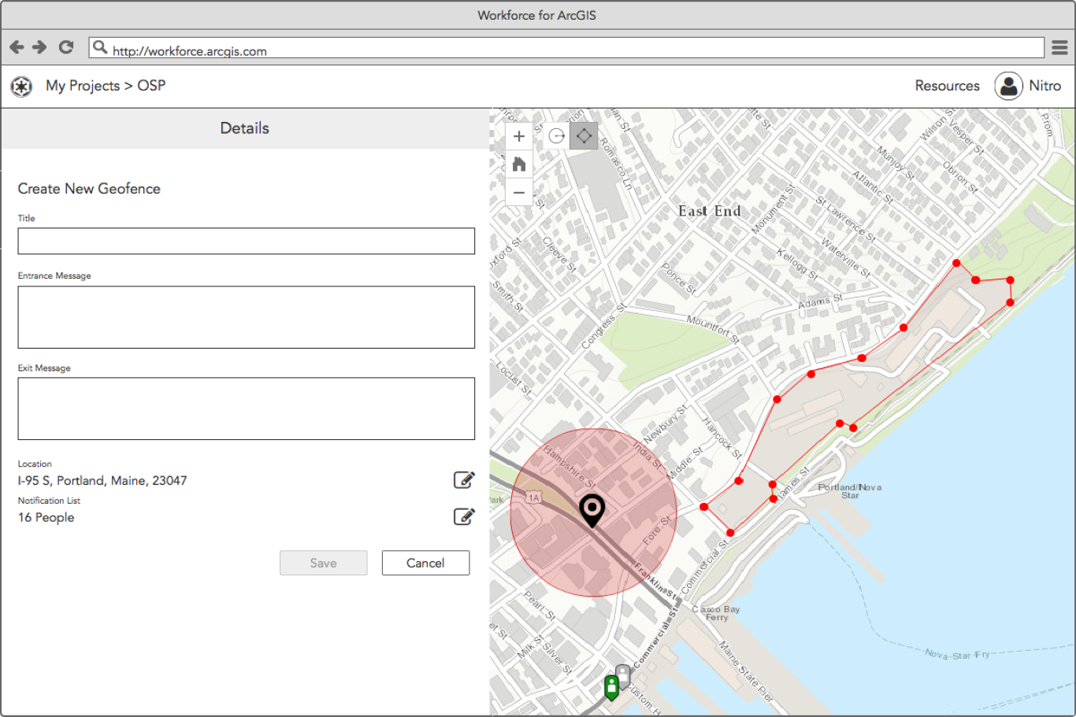The image size is (1076, 717).
Task: Click the browser back arrow
Action: click(x=17, y=47)
